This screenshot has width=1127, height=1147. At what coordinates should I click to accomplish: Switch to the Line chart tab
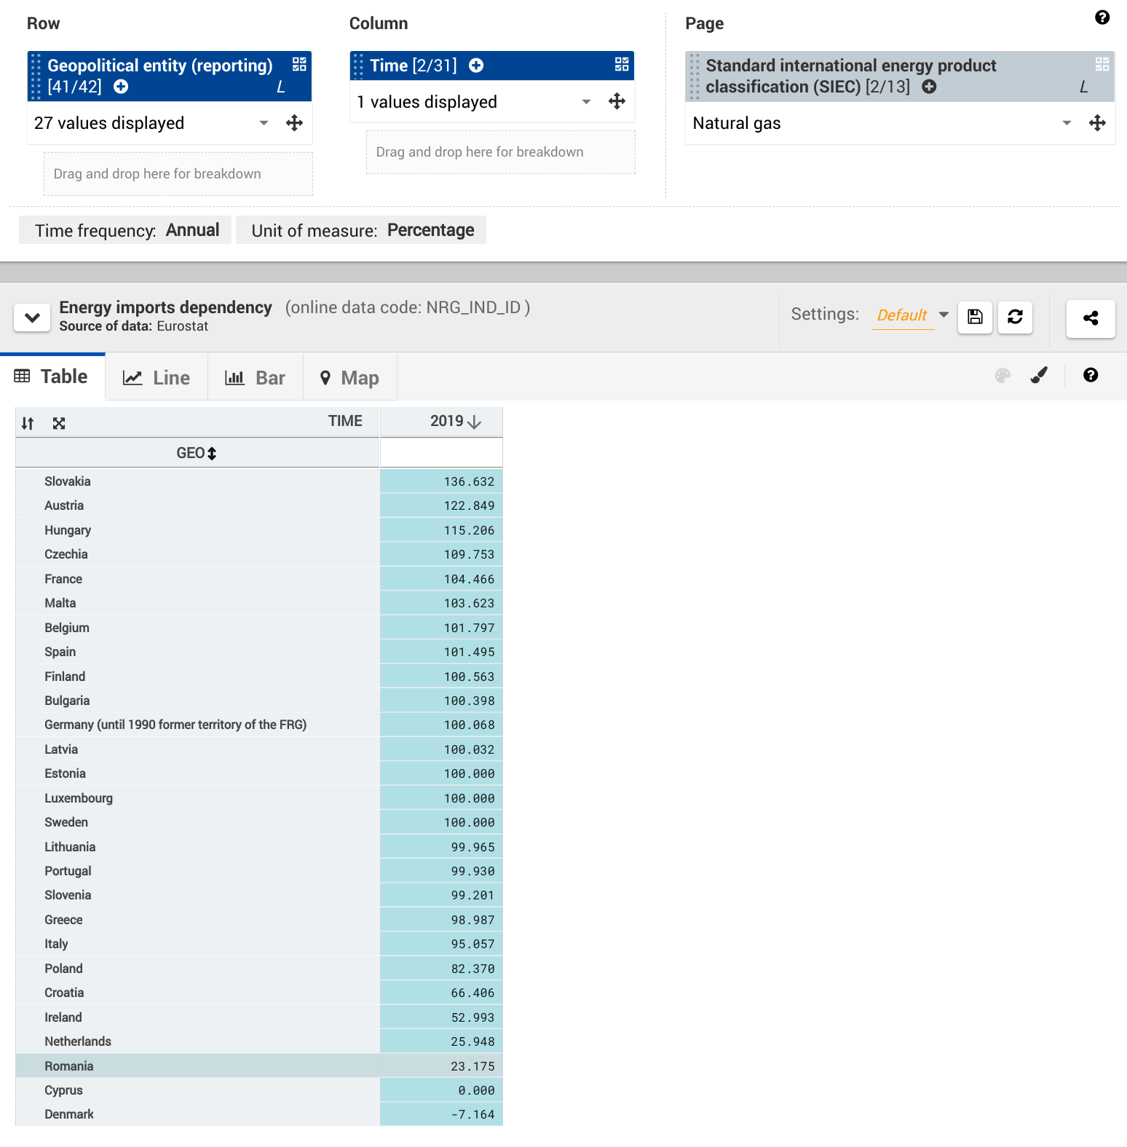157,377
